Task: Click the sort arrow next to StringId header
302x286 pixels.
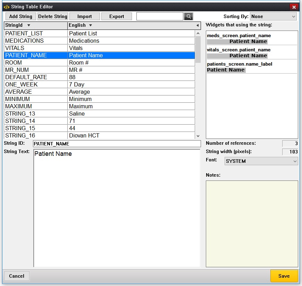Action: [x=28, y=25]
